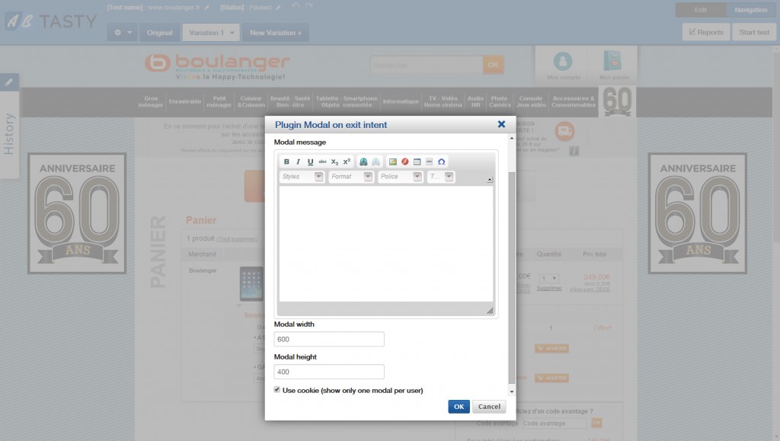The width and height of the screenshot is (780, 441).
Task: Open Photo Caméra menu
Action: [x=500, y=101]
